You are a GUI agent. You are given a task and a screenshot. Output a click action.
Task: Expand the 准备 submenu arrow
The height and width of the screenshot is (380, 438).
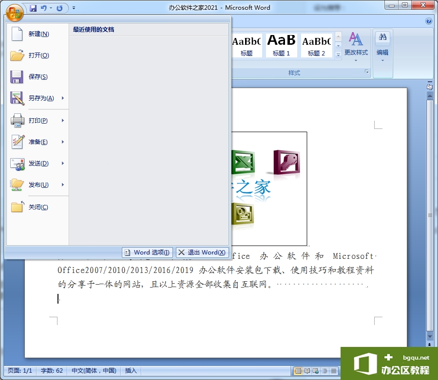tap(63, 142)
